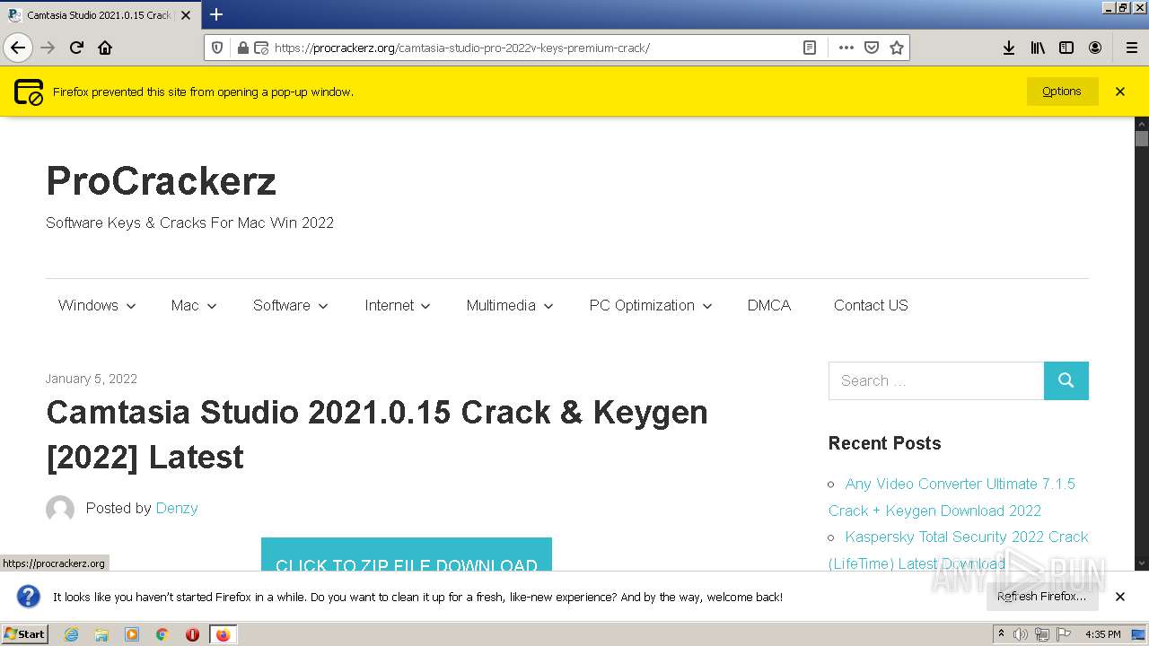Open the Firefox hamburger menu

pyautogui.click(x=1131, y=48)
